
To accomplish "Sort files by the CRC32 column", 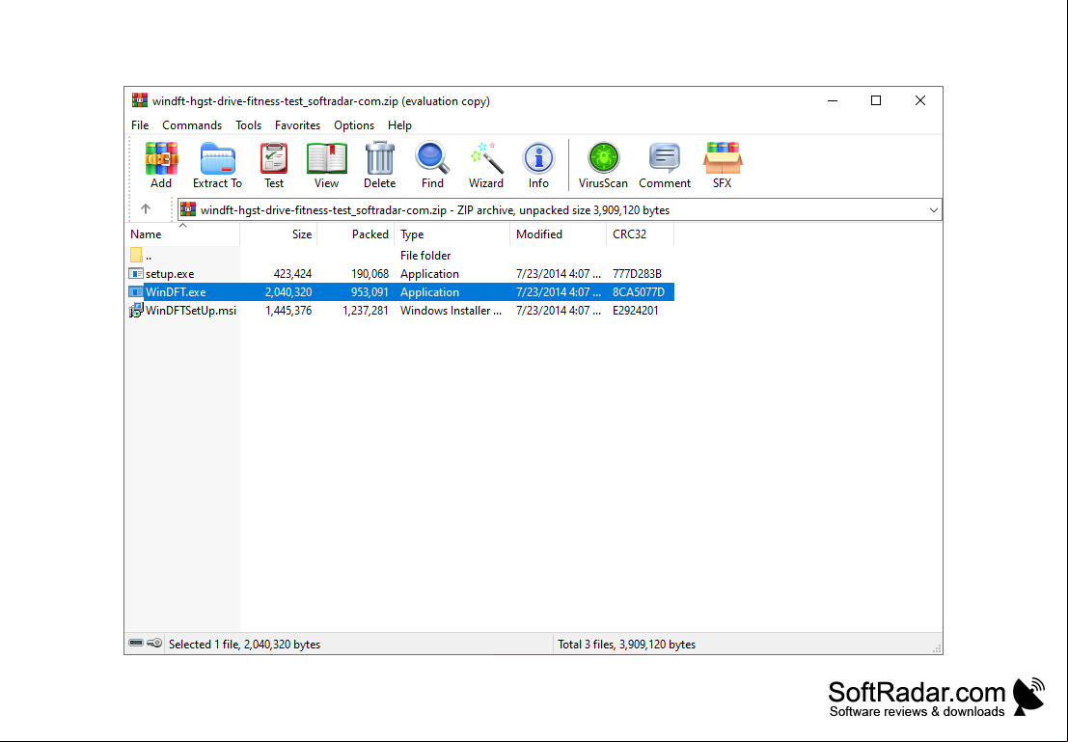I will point(640,234).
